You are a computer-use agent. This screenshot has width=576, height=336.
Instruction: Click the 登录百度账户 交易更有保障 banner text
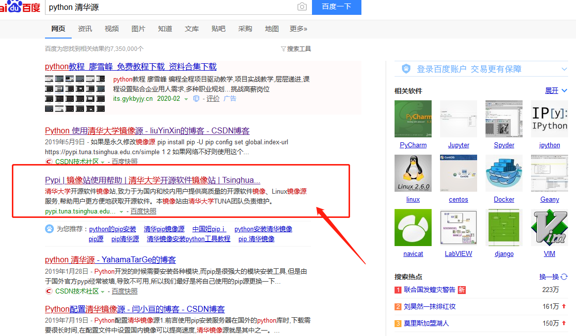click(469, 69)
